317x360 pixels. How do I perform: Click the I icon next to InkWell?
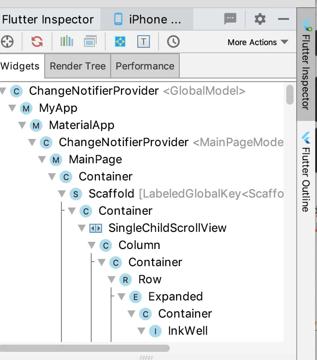tap(155, 331)
